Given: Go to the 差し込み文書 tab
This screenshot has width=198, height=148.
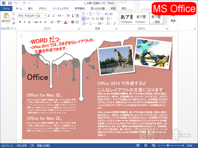Looking at the screenshot, I should 98,9.
